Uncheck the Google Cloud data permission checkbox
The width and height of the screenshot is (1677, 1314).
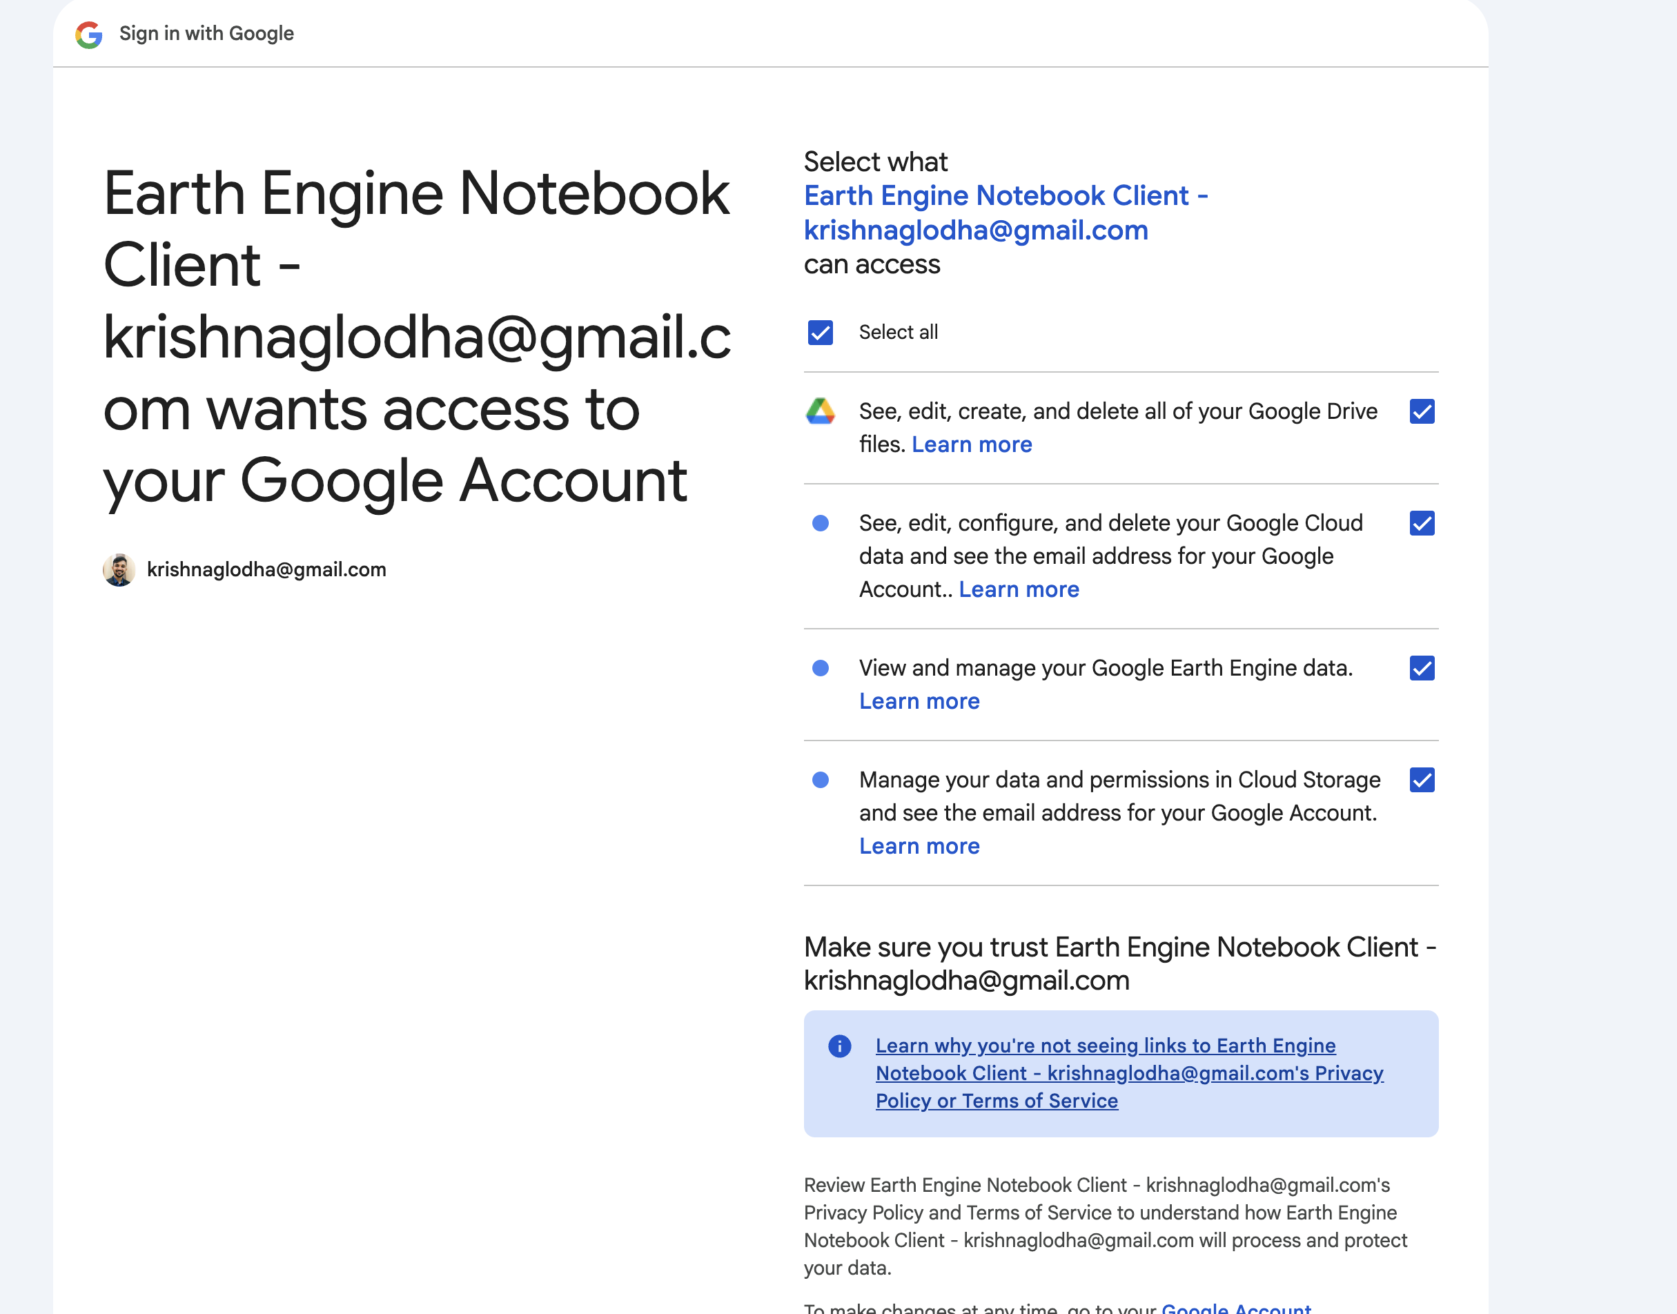point(1422,523)
